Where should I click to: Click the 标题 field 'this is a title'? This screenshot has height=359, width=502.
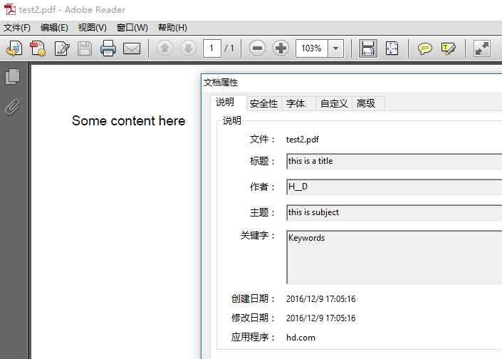(394, 161)
